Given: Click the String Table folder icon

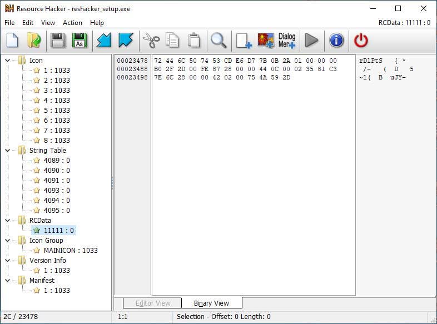Looking at the screenshot, I should coord(22,151).
